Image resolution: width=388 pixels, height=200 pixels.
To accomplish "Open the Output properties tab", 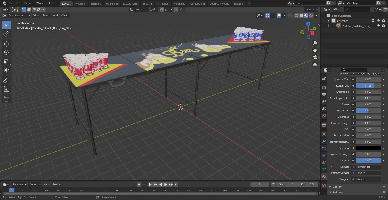I will (x=324, y=94).
